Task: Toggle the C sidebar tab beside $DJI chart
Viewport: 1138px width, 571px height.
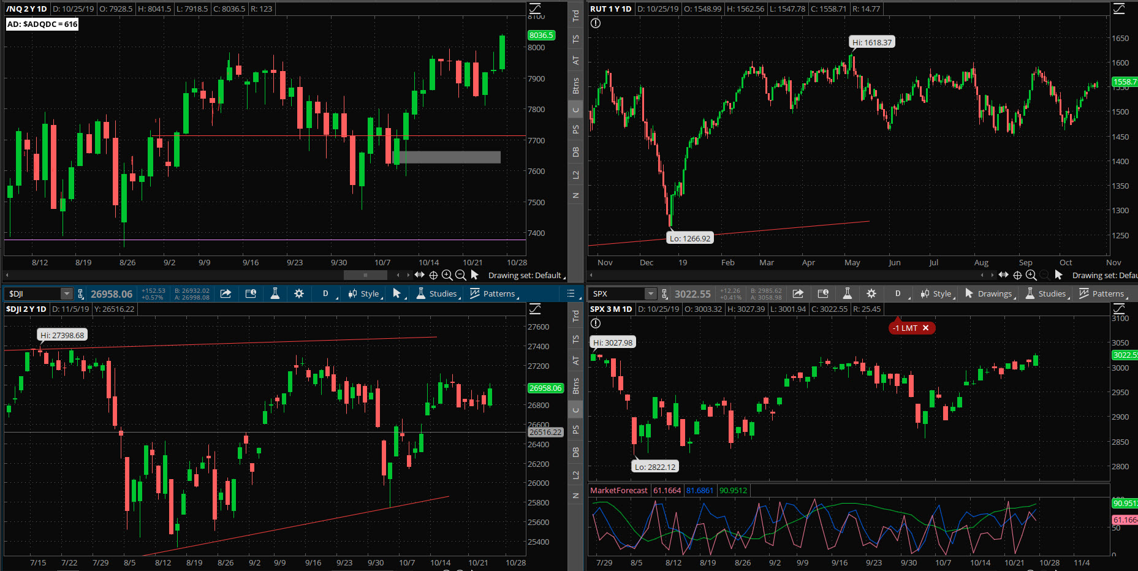Action: point(575,410)
